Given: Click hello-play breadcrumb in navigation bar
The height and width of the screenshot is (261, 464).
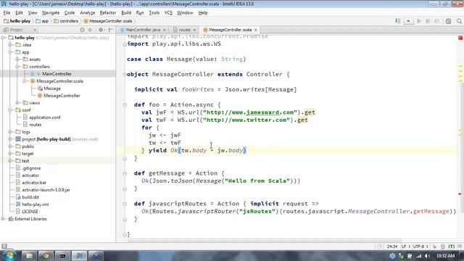Looking at the screenshot, I should [x=17, y=21].
